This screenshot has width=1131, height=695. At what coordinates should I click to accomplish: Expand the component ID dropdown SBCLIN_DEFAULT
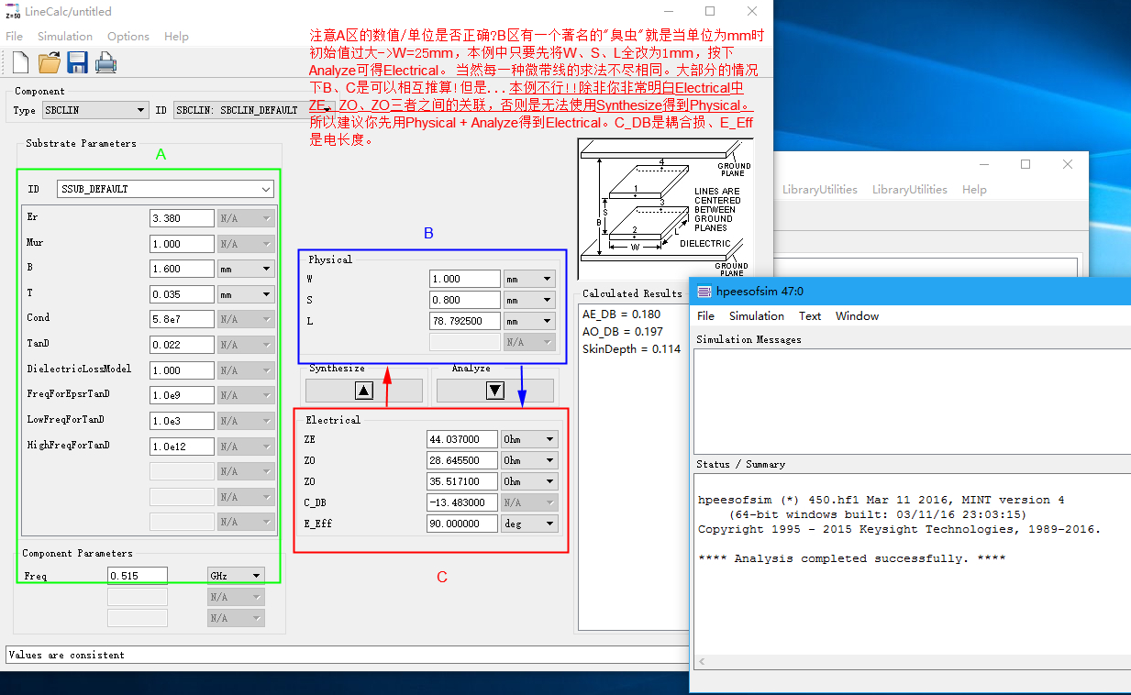pyautogui.click(x=253, y=110)
